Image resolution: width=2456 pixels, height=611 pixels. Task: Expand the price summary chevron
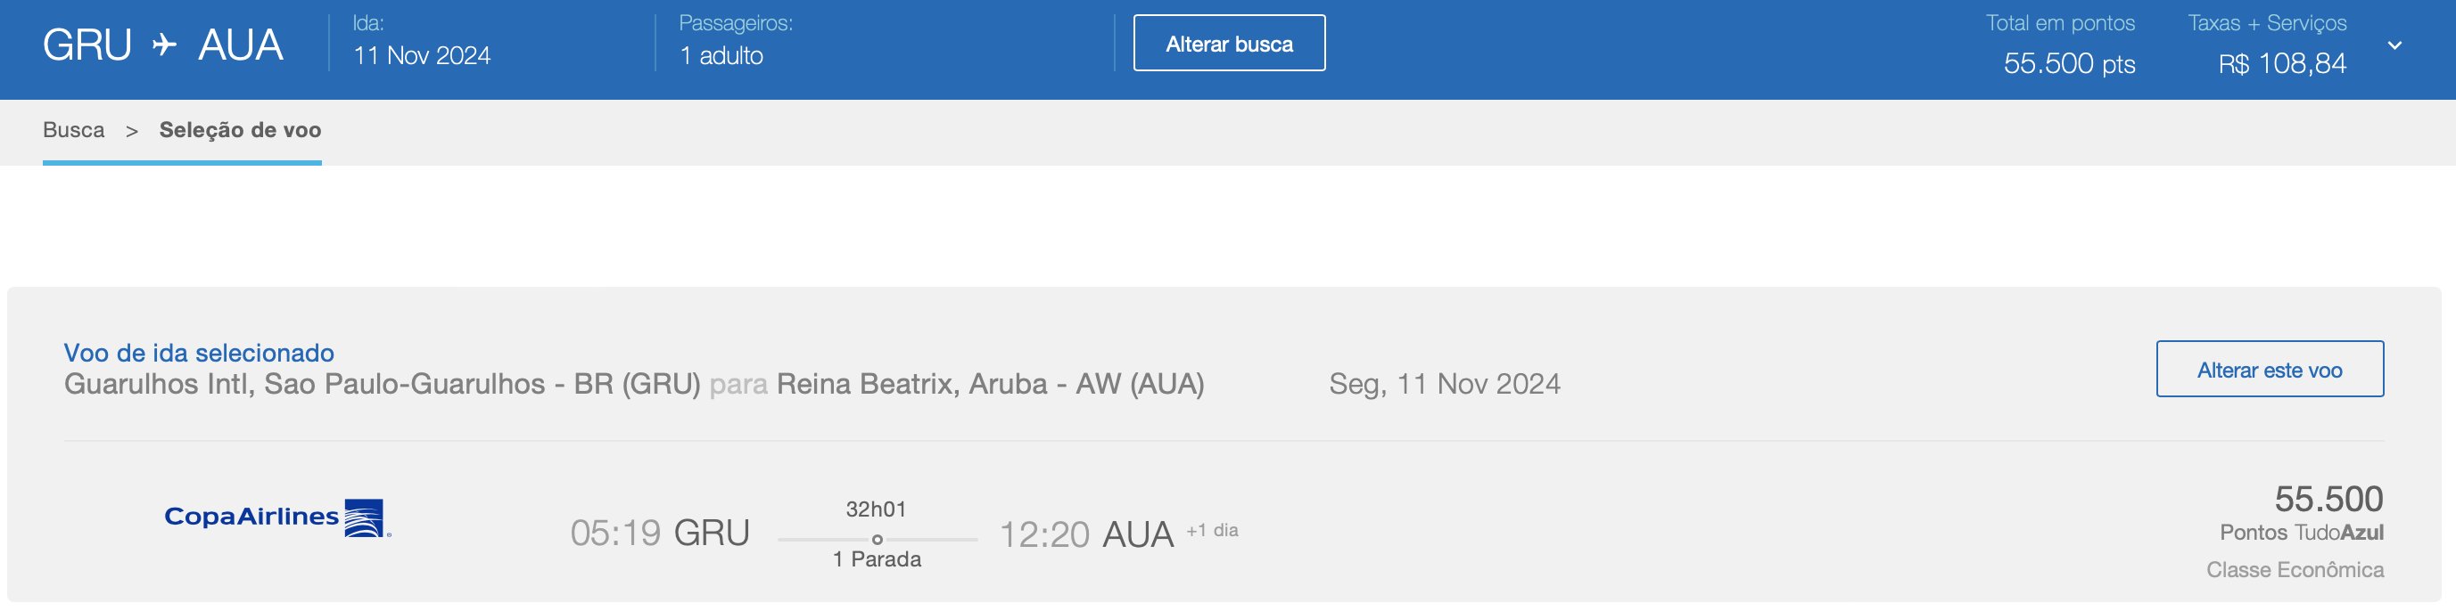(2394, 45)
